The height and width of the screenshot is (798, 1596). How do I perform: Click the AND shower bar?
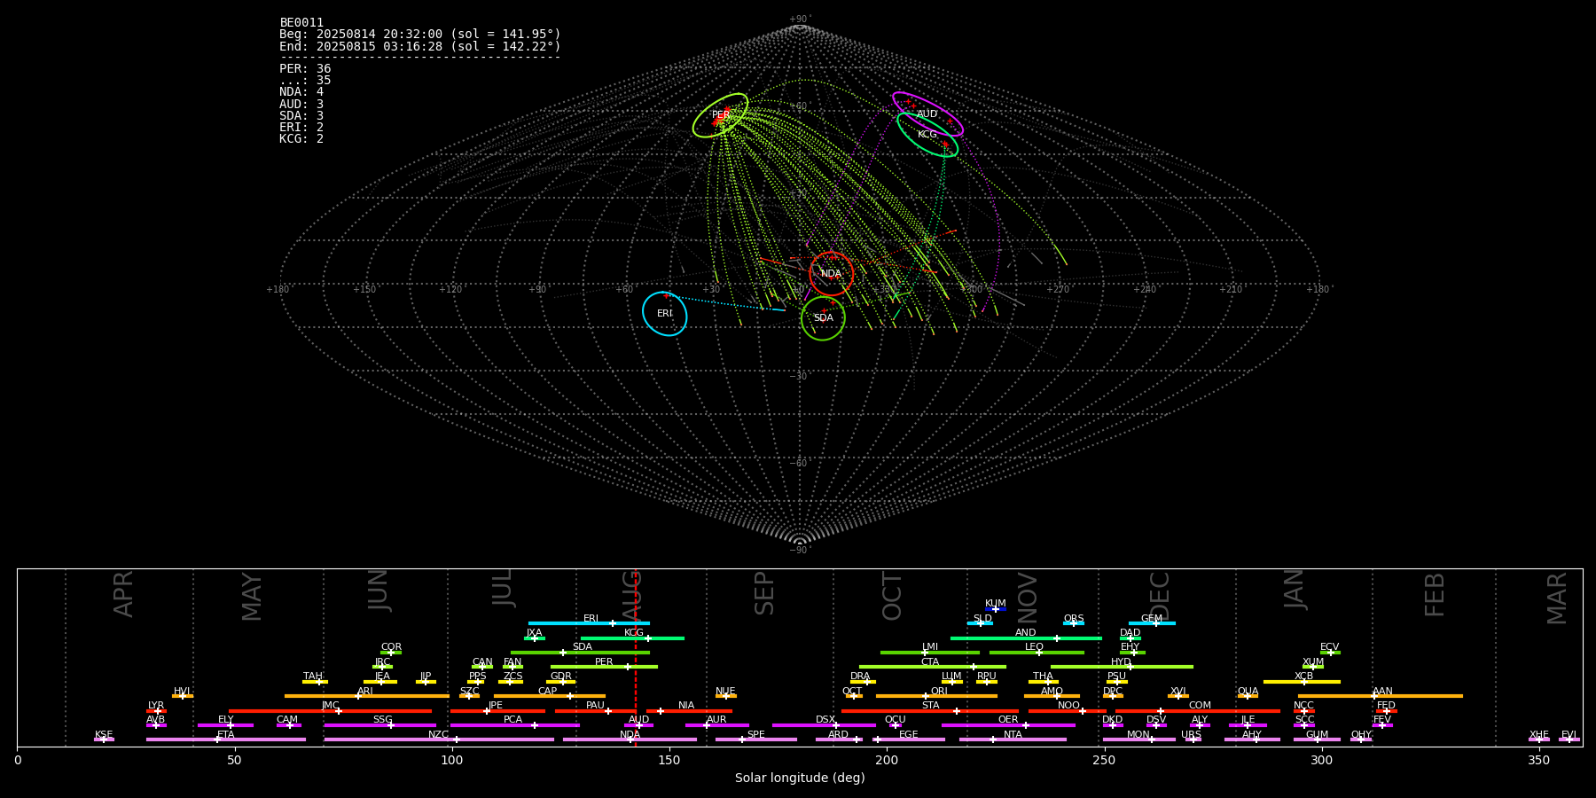coord(1026,638)
